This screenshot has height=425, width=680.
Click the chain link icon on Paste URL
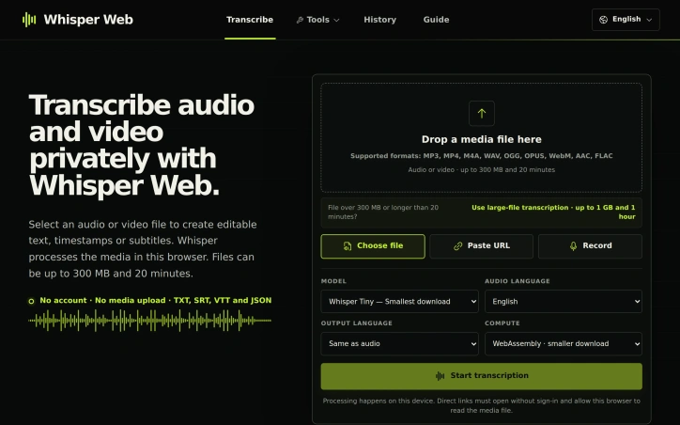pos(458,246)
